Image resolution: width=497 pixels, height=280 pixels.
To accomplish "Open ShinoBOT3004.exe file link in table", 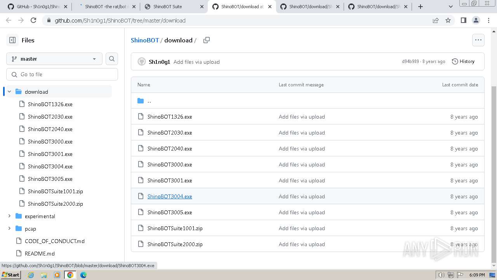I will [170, 196].
